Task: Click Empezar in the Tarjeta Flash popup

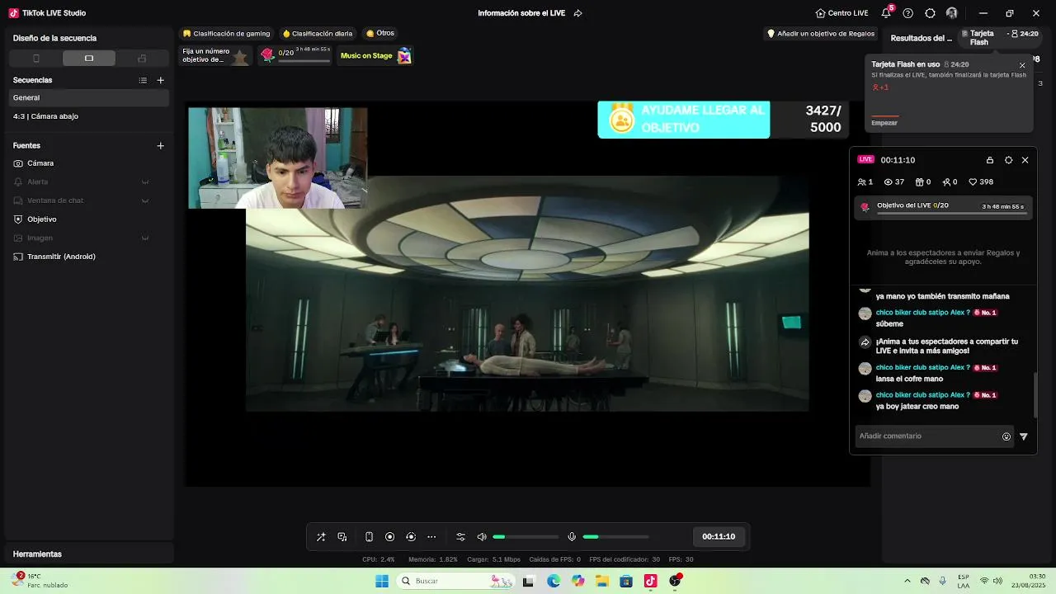Action: pyautogui.click(x=884, y=123)
